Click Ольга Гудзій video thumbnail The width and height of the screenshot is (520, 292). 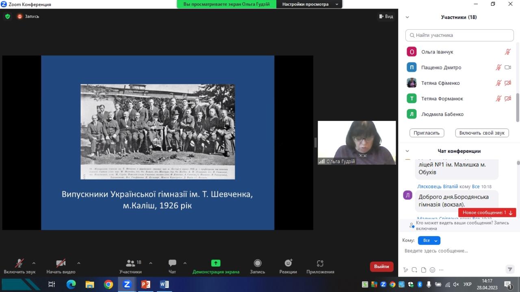[x=357, y=143]
